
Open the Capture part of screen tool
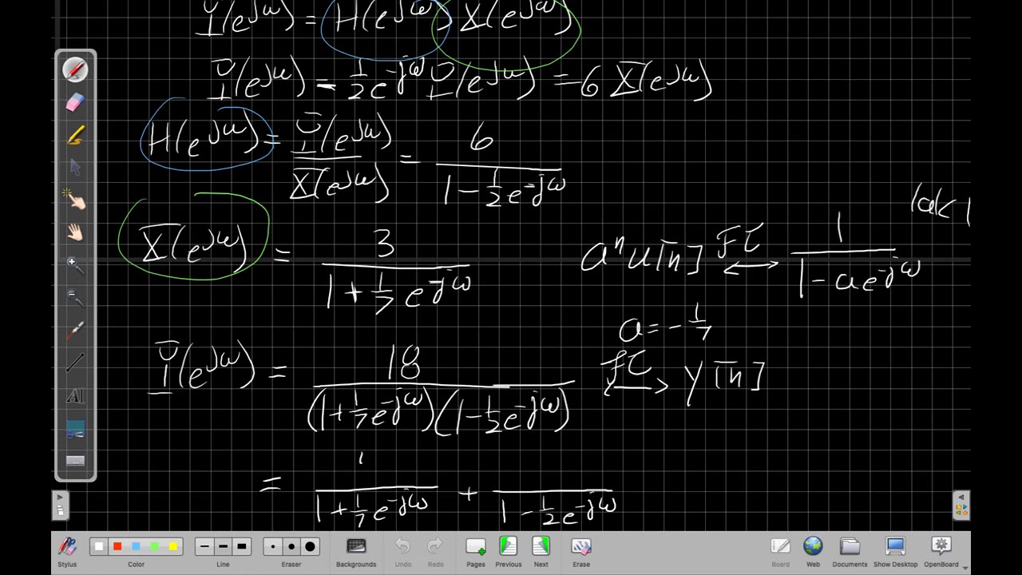75,429
